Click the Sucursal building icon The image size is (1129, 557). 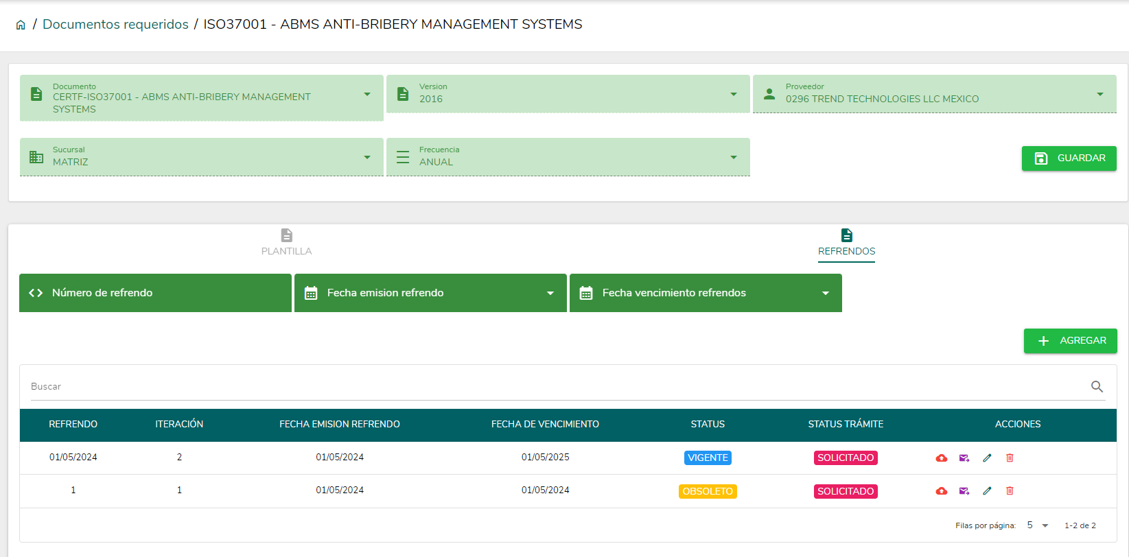(x=36, y=157)
